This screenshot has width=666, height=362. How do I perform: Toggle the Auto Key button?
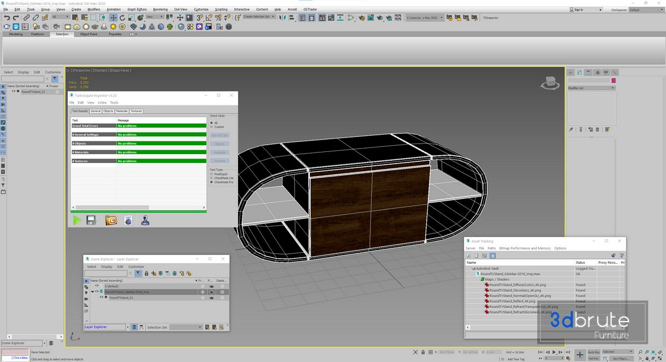(x=593, y=352)
